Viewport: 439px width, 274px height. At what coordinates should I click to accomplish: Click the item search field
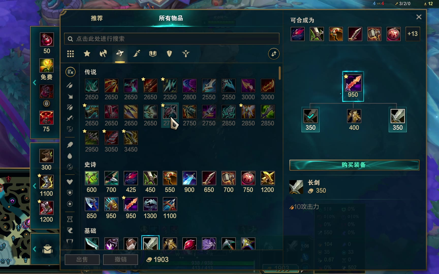[172, 39]
